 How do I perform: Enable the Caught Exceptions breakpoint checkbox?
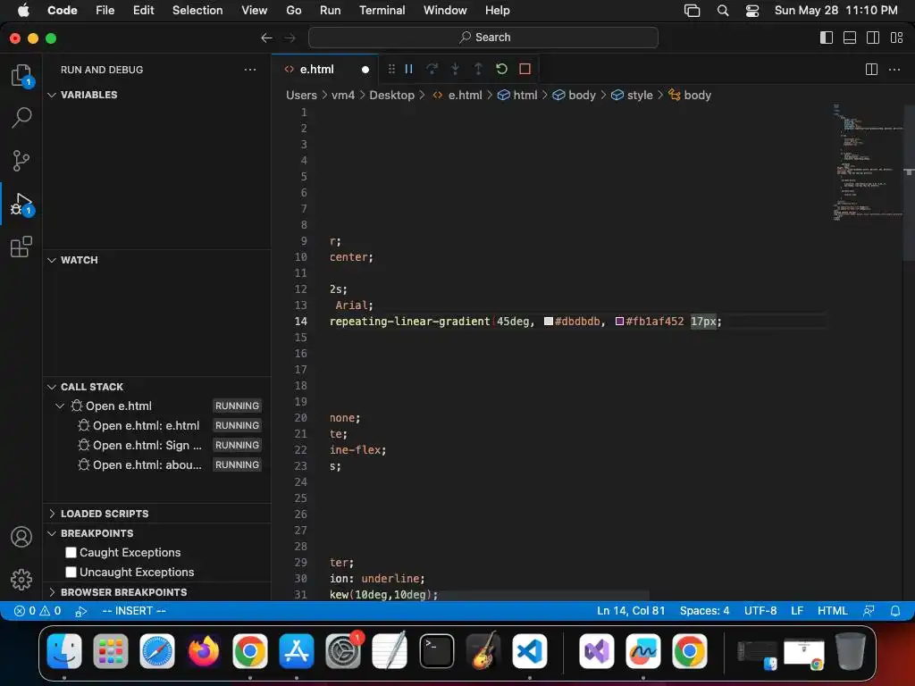tap(71, 552)
